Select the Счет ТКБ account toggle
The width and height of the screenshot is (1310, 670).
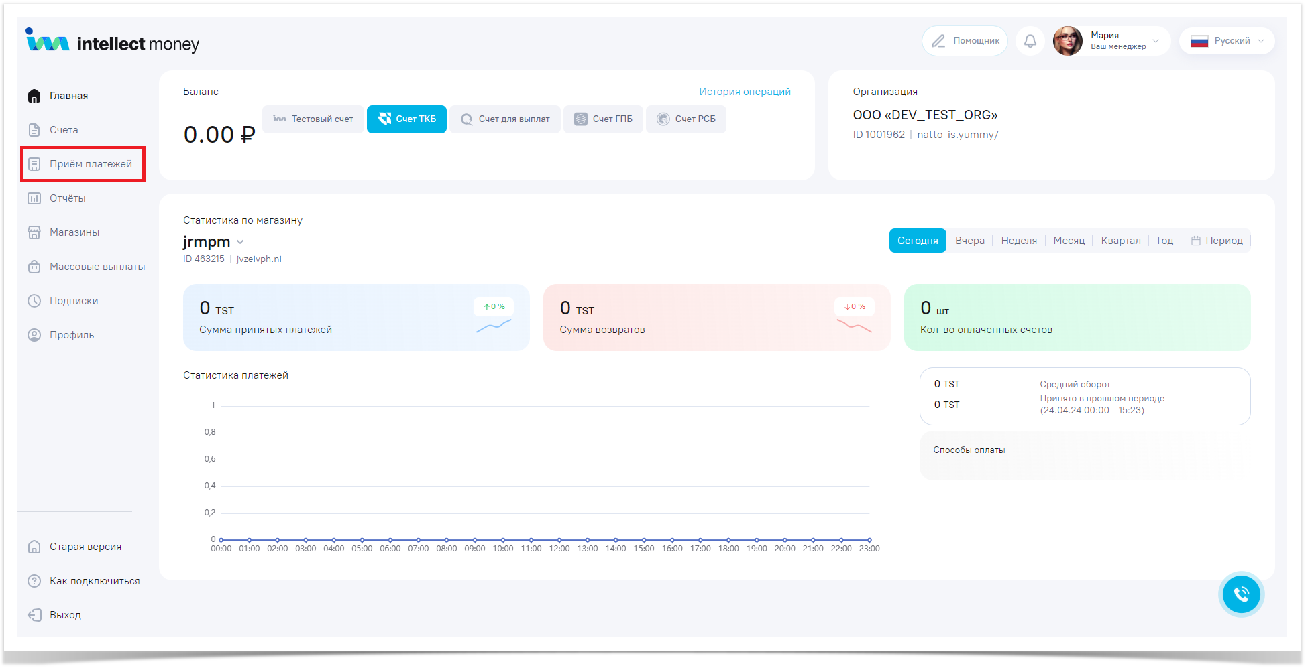pyautogui.click(x=406, y=119)
